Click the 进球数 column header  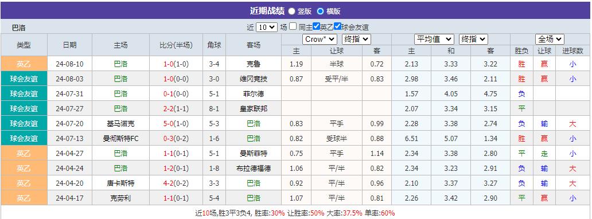(572, 51)
